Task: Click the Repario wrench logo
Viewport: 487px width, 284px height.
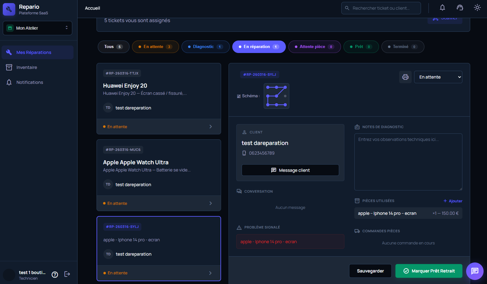Action: [9, 9]
